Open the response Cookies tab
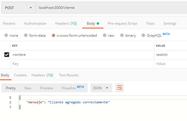 20,75
